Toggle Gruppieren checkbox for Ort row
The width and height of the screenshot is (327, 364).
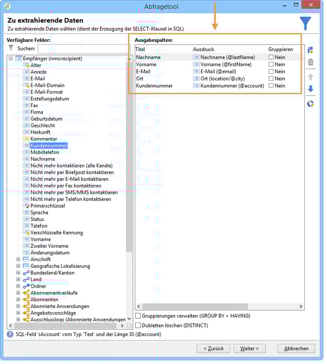pos(271,78)
